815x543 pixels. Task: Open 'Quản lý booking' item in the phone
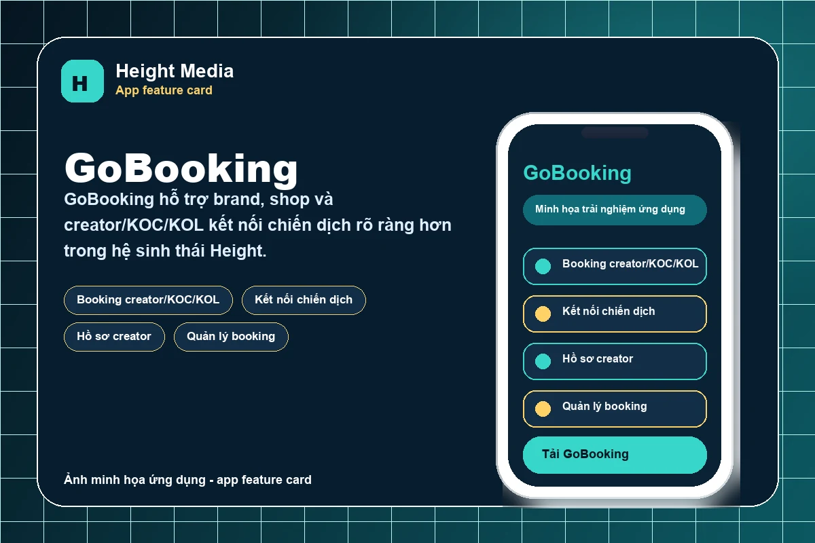[615, 409]
